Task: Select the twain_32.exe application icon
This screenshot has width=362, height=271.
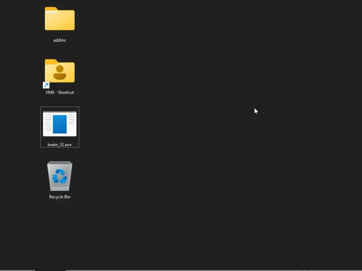Action: (59, 124)
